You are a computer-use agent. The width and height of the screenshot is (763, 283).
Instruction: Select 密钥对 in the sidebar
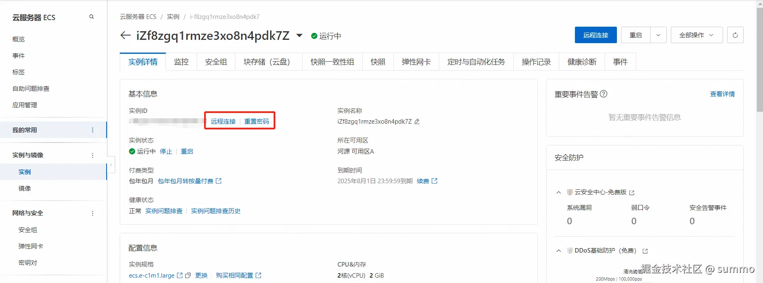point(28,262)
